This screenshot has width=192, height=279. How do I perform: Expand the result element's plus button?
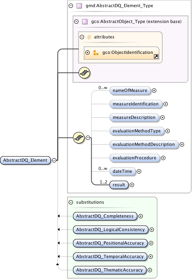132,185
